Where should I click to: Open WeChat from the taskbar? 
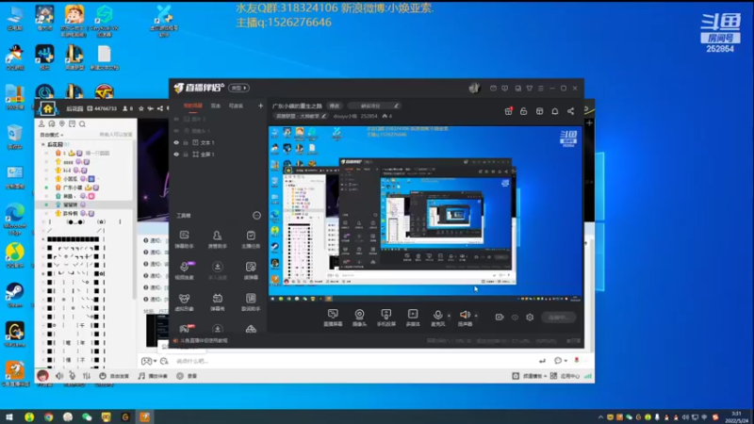tap(87, 416)
